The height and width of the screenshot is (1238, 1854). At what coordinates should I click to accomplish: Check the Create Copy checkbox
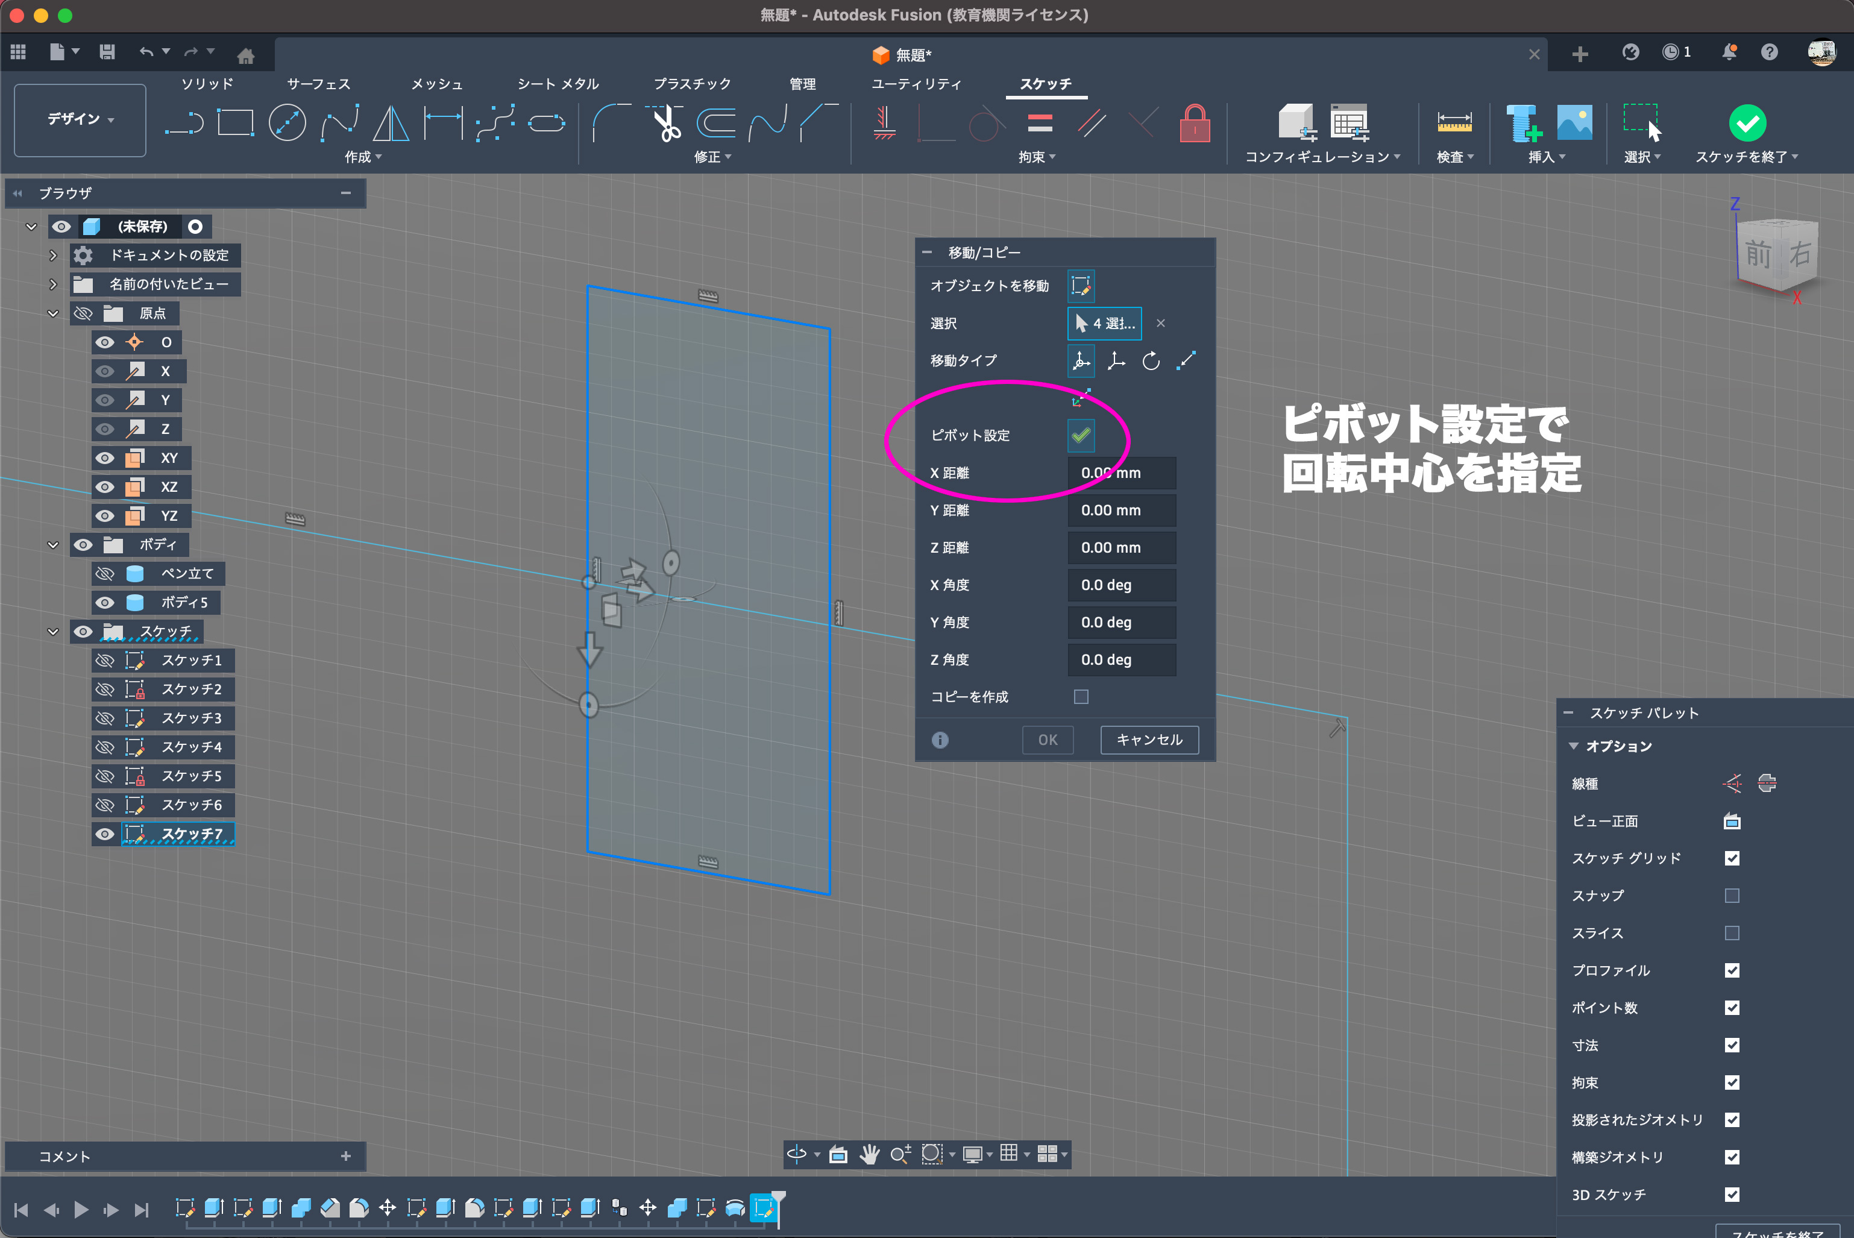pyautogui.click(x=1081, y=696)
